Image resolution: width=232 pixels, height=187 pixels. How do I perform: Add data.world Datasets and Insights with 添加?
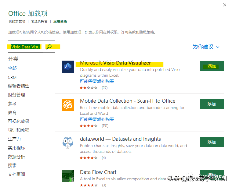212,142
